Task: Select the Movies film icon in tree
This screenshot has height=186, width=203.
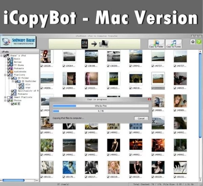Action: point(12,62)
